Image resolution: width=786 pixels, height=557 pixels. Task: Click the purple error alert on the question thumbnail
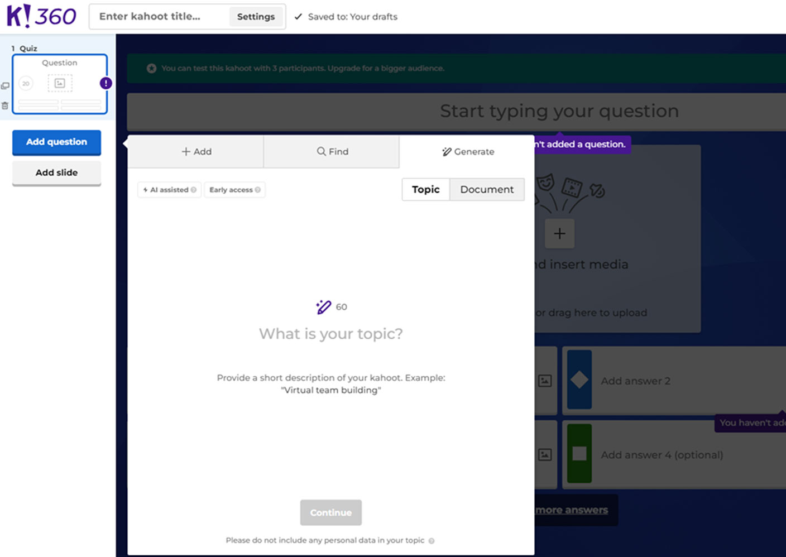[106, 83]
